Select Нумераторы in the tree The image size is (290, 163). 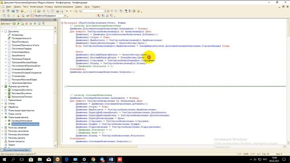(x=17, y=35)
